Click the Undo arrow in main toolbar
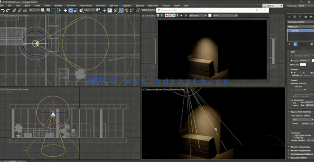Image resolution: width=314 pixels, height=162 pixels. coord(3,10)
